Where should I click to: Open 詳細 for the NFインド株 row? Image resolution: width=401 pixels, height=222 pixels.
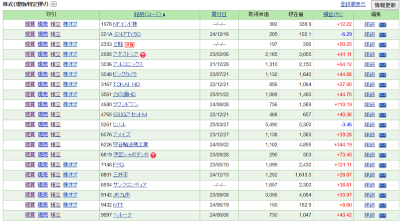point(369,24)
